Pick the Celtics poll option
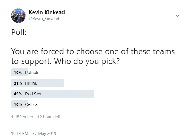 pos(31,104)
